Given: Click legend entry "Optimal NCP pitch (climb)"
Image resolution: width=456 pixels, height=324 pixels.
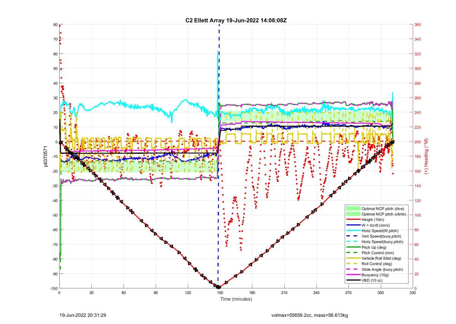Looking at the screenshot, I should click(384, 214).
